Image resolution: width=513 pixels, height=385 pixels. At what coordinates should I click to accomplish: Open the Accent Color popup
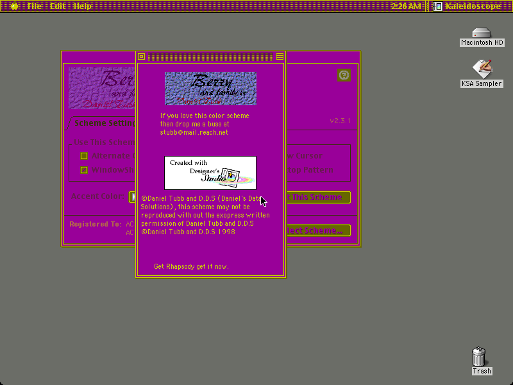click(132, 197)
